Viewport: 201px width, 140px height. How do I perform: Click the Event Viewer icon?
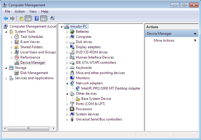[x=17, y=42]
